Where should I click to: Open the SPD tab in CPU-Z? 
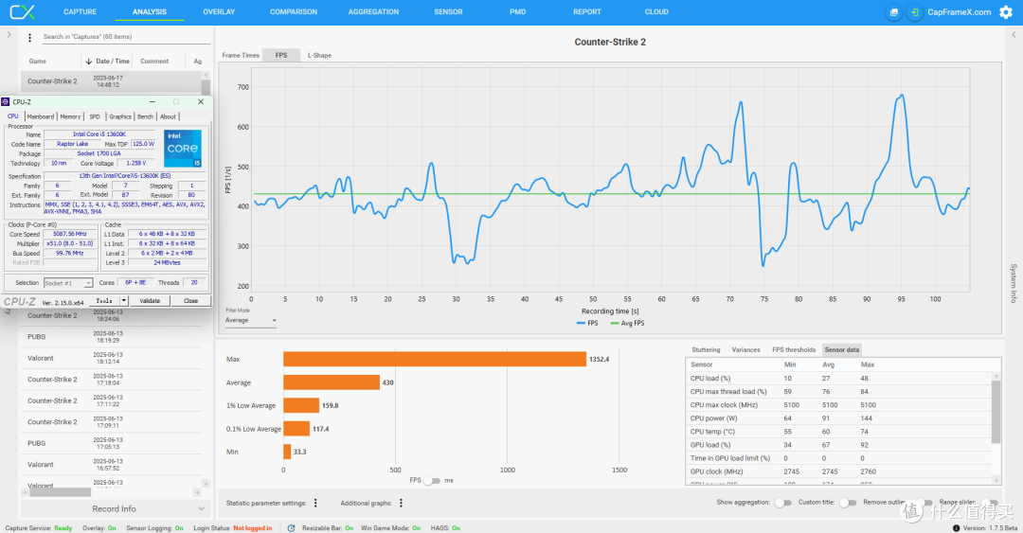click(95, 116)
